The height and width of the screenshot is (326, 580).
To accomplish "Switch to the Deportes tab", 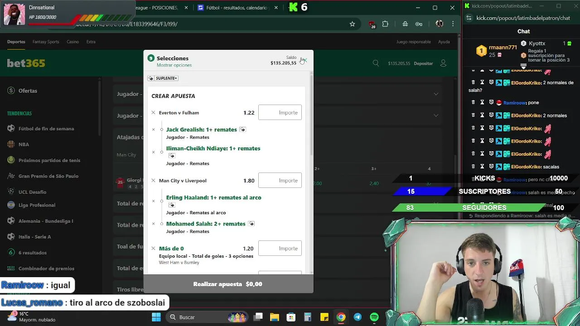I will point(16,42).
